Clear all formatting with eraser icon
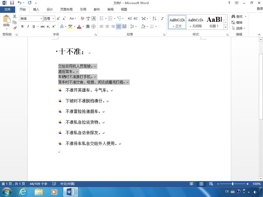Screen dimensions: 263x197 coord(82,18)
